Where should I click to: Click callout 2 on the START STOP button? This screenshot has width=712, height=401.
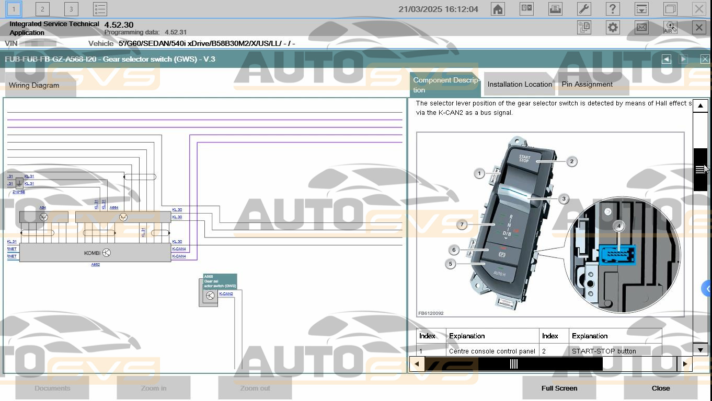(x=571, y=161)
